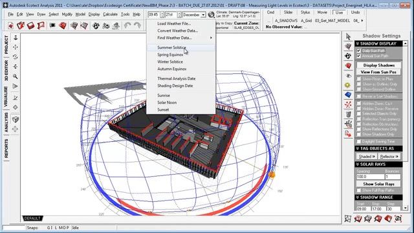Open the scattered red dots particles panel icon
The width and height of the screenshot is (414, 233).
(348, 104)
